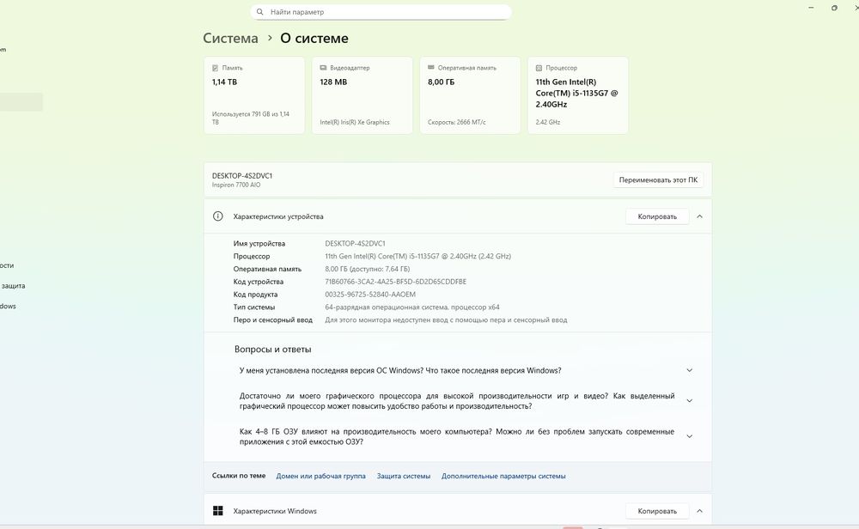This screenshot has width=859, height=529.
Task: Click the processor chip icon
Action: (539, 68)
